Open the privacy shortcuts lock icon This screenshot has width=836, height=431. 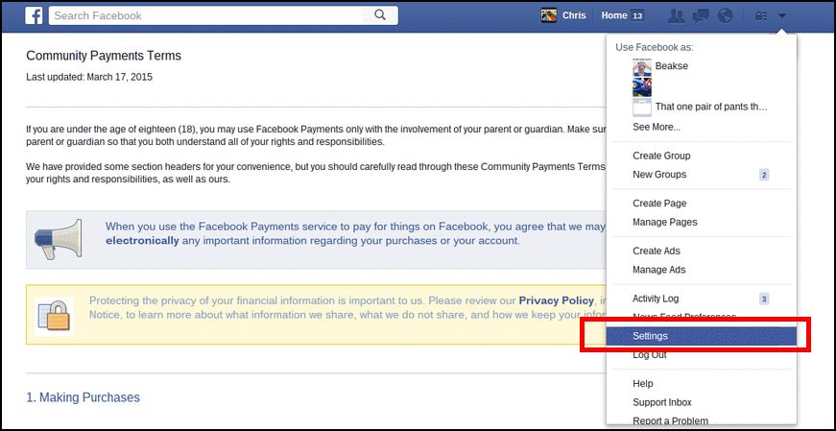761,16
